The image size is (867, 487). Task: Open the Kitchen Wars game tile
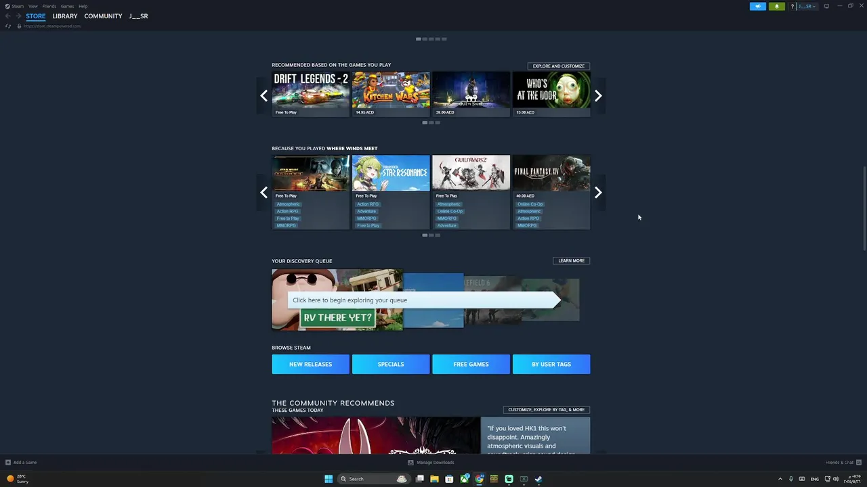point(391,94)
